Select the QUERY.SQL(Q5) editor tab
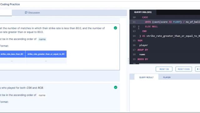The image size is (200, 113). 143,12
